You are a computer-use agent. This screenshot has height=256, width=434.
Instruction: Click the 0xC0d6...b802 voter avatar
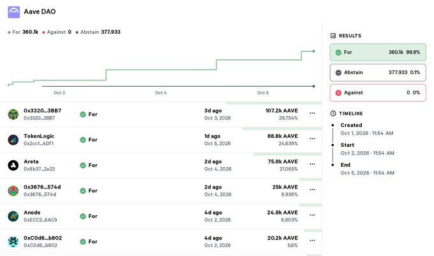click(13, 241)
